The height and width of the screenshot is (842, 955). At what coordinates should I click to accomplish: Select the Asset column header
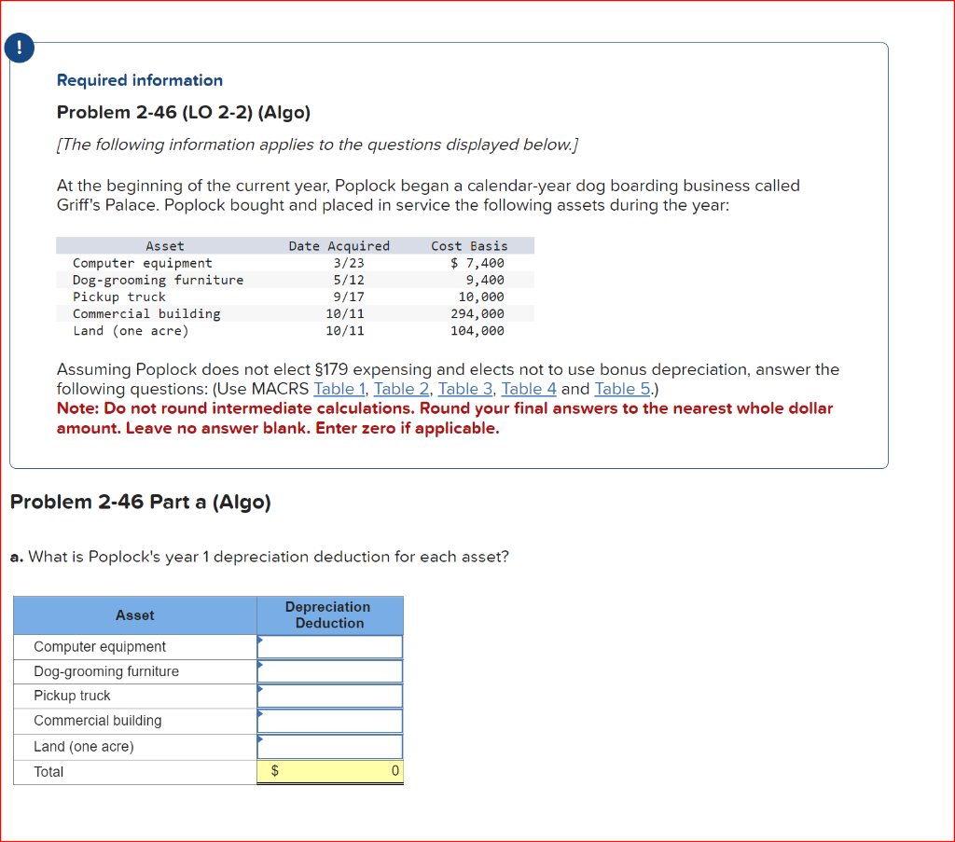134,614
